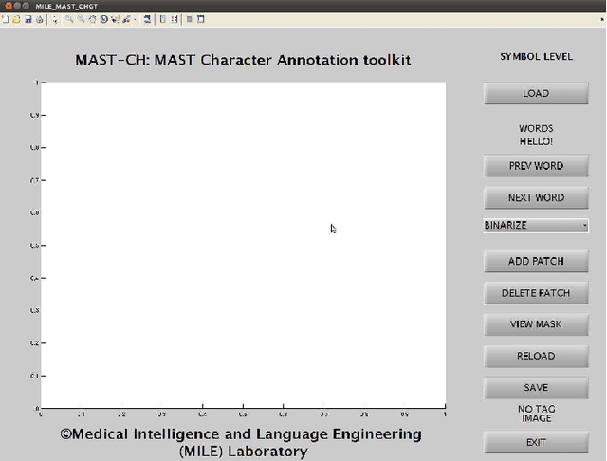The image size is (607, 461).
Task: Click the DELETE PATCH button
Action: pyautogui.click(x=536, y=293)
